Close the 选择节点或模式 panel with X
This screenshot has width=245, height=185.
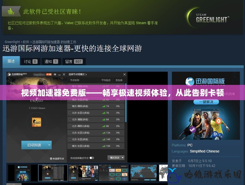[124, 74]
